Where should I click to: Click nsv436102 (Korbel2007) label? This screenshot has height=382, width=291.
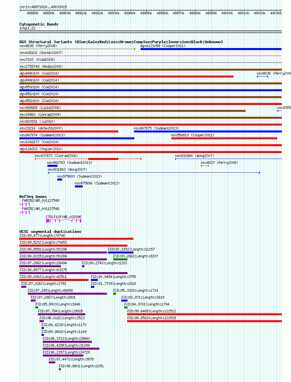[x=41, y=53]
